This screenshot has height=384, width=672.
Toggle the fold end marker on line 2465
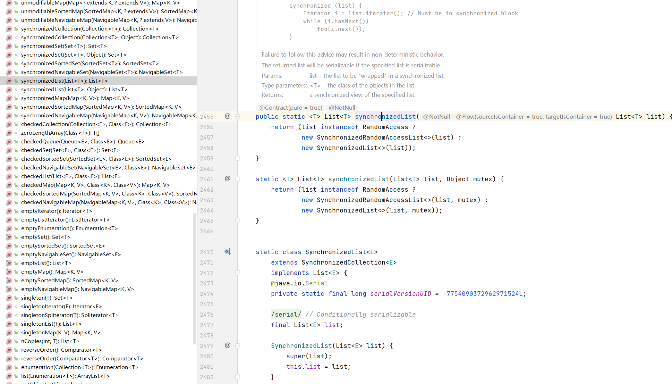238,220
